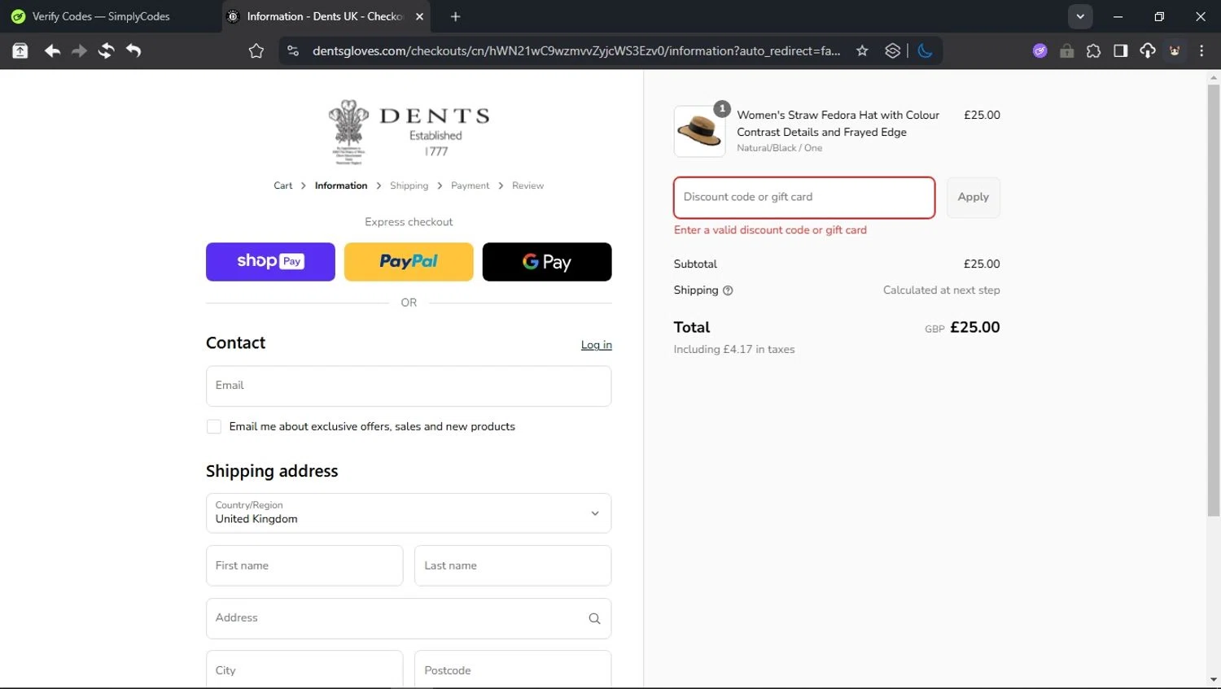The height and width of the screenshot is (689, 1221).
Task: Click the scrollbar down arrow
Action: (1213, 679)
